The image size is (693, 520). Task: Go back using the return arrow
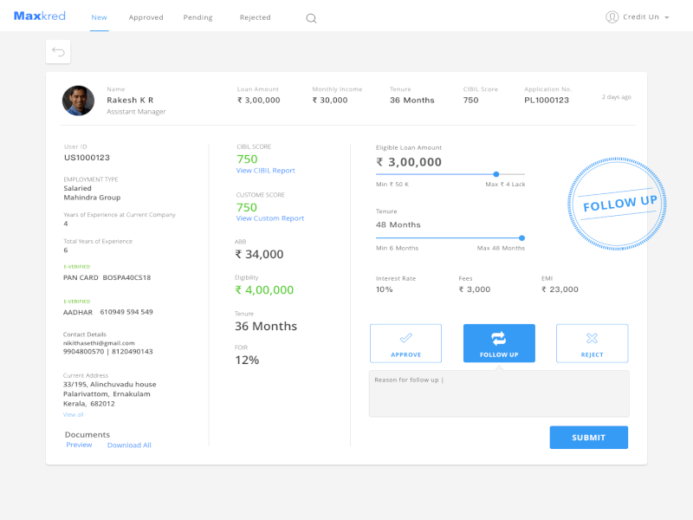(57, 51)
